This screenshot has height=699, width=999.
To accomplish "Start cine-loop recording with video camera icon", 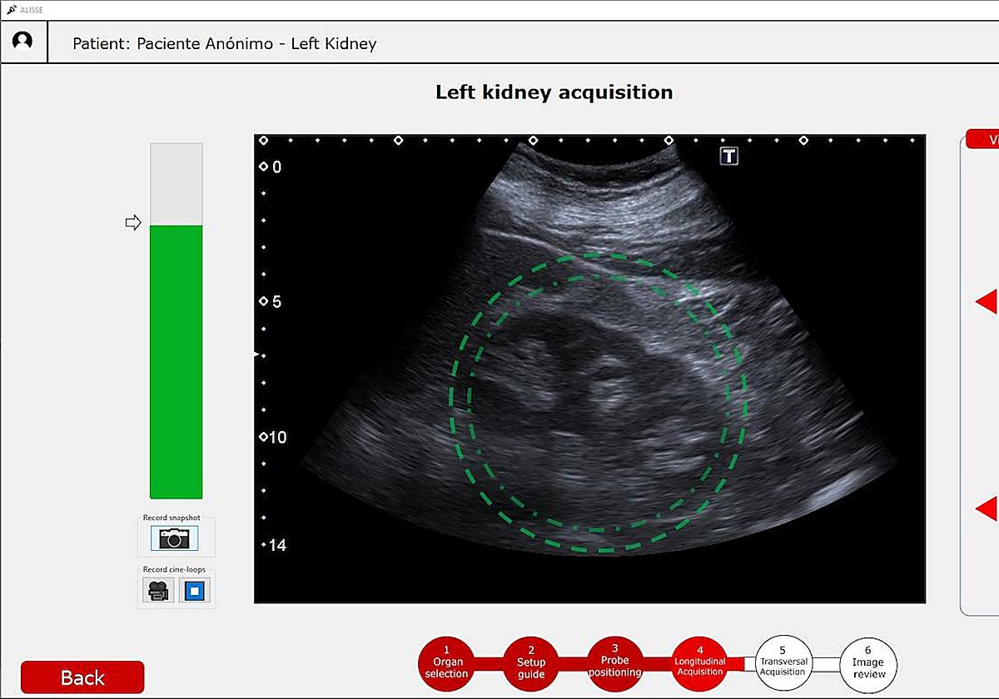I will tap(157, 591).
